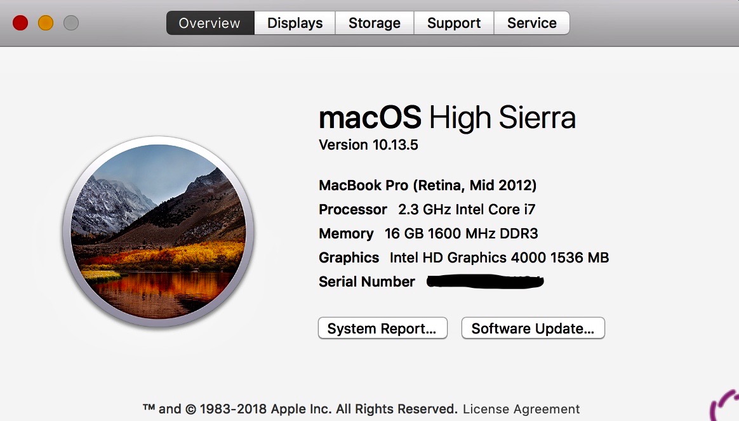Click the Graphics label

(349, 257)
